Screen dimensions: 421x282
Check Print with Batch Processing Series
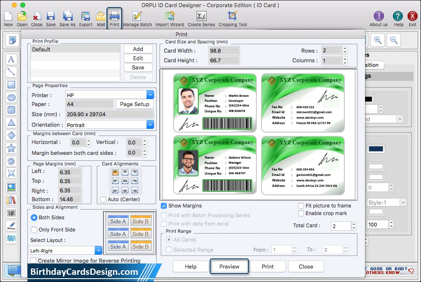[163, 215]
